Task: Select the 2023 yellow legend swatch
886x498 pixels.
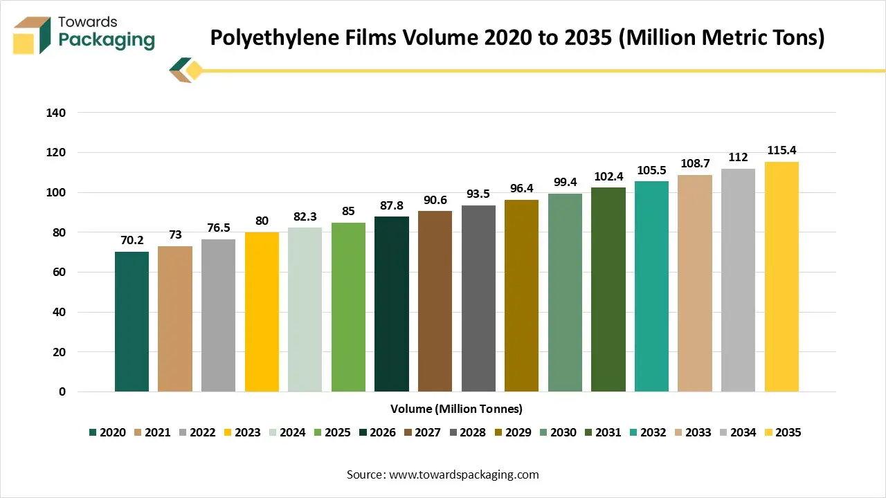Action: click(227, 432)
